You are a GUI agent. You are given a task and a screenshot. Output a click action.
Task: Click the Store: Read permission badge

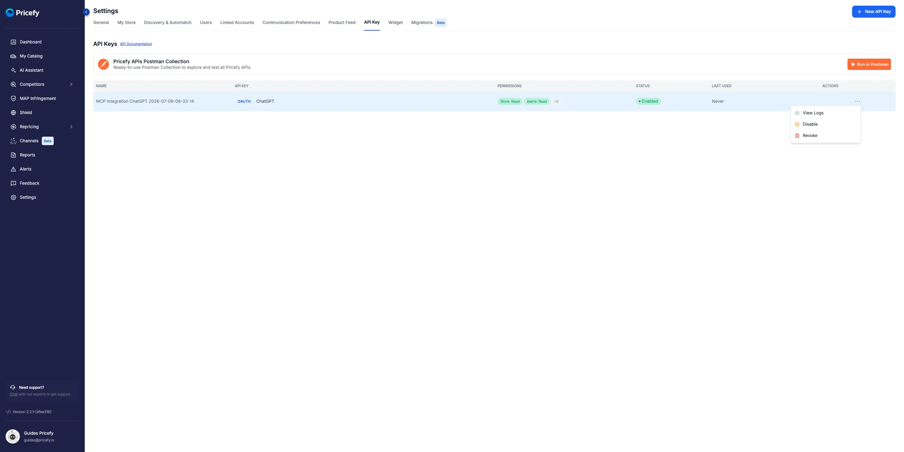click(x=510, y=101)
